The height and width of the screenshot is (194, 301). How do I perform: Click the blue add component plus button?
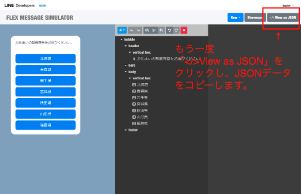pyautogui.click(x=122, y=30)
